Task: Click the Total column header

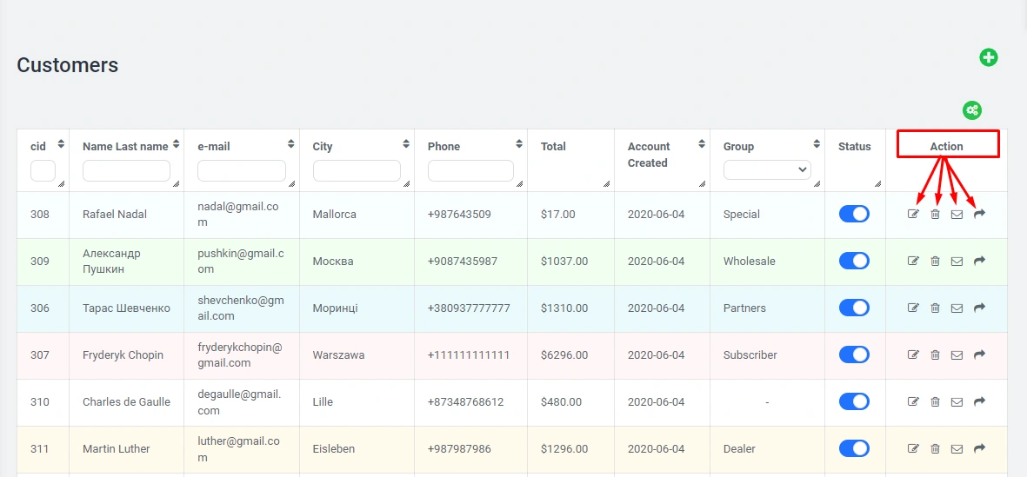Action: coord(553,147)
